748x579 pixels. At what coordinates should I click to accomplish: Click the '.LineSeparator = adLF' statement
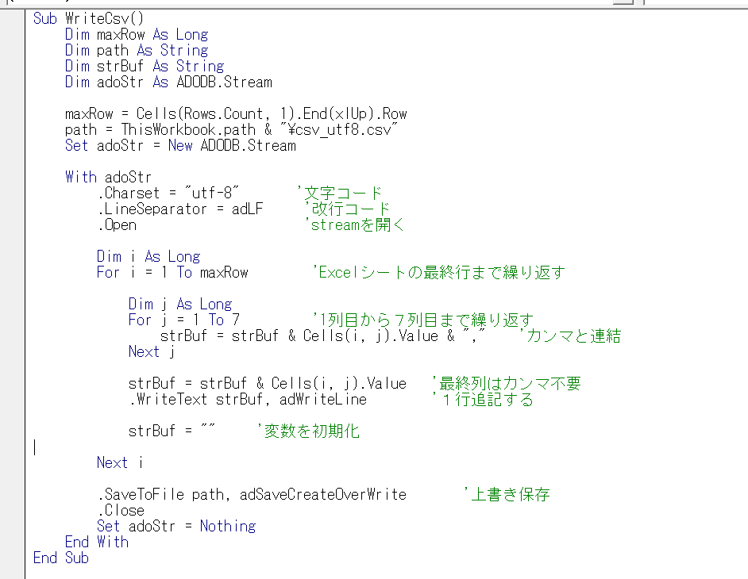click(x=180, y=209)
